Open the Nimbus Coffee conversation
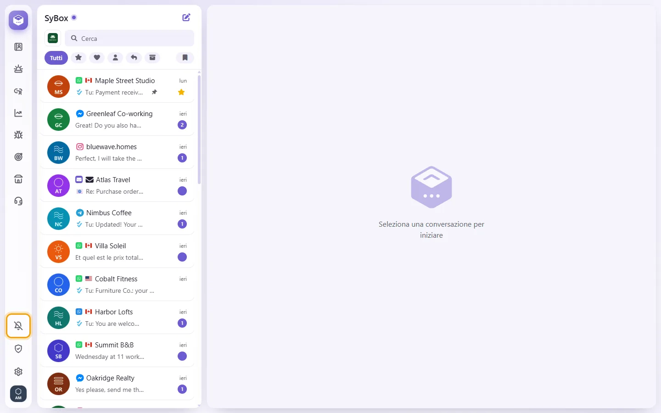The image size is (661, 413). point(117,218)
